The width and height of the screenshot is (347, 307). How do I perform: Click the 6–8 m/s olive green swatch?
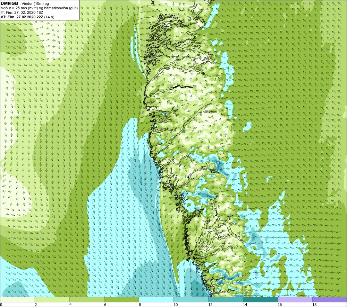(x=121, y=300)
